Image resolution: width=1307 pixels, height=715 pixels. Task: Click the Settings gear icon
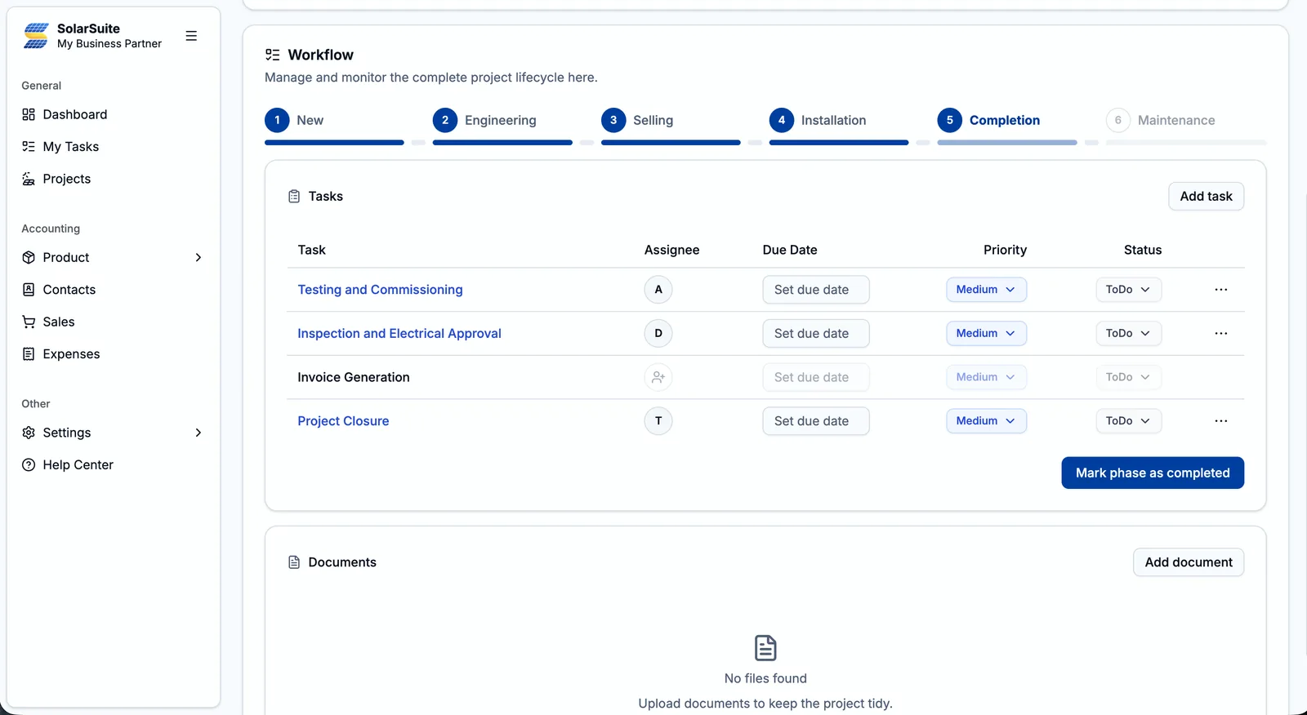coord(29,433)
